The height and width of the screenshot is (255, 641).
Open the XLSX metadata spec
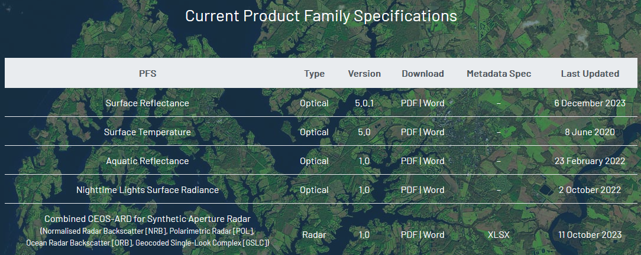point(498,235)
